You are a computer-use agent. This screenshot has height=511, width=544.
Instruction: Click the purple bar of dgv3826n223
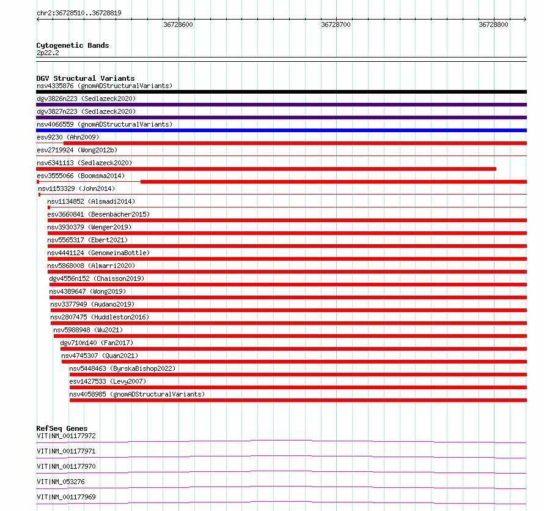point(281,105)
